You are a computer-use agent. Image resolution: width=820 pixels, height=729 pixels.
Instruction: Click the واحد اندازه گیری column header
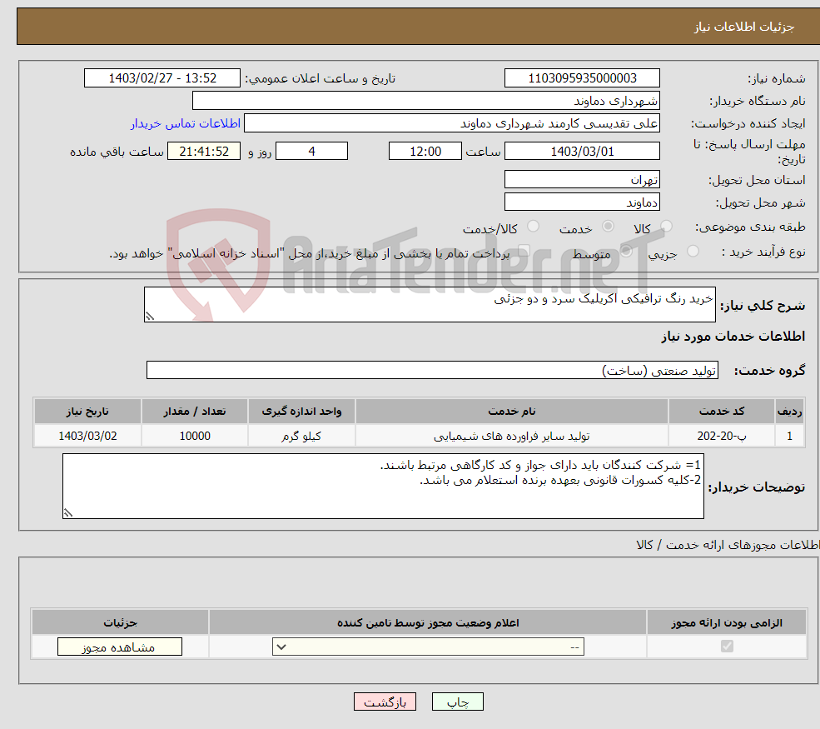point(301,412)
